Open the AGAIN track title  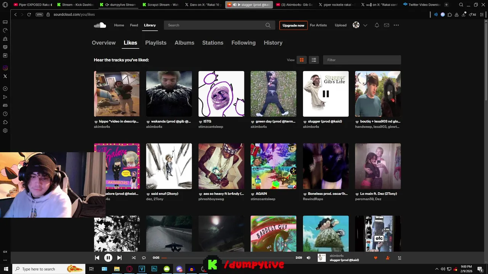click(x=261, y=194)
